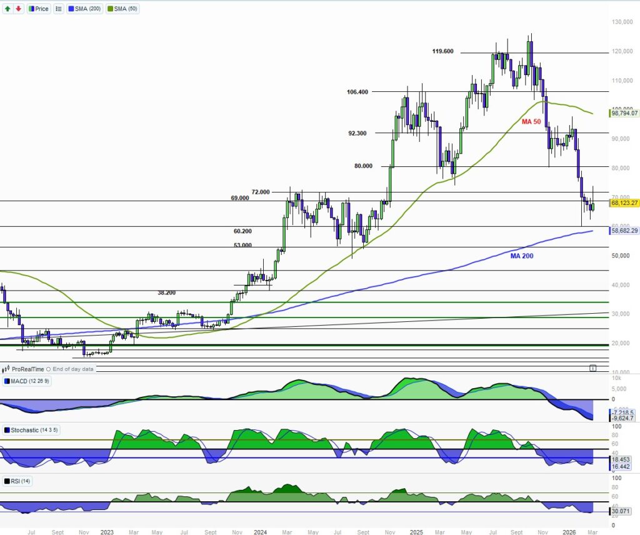Open the indicator list icon
The image size is (640, 535).
coord(58,9)
